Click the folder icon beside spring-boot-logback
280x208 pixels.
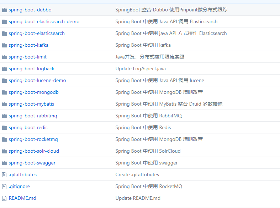coord(5,69)
